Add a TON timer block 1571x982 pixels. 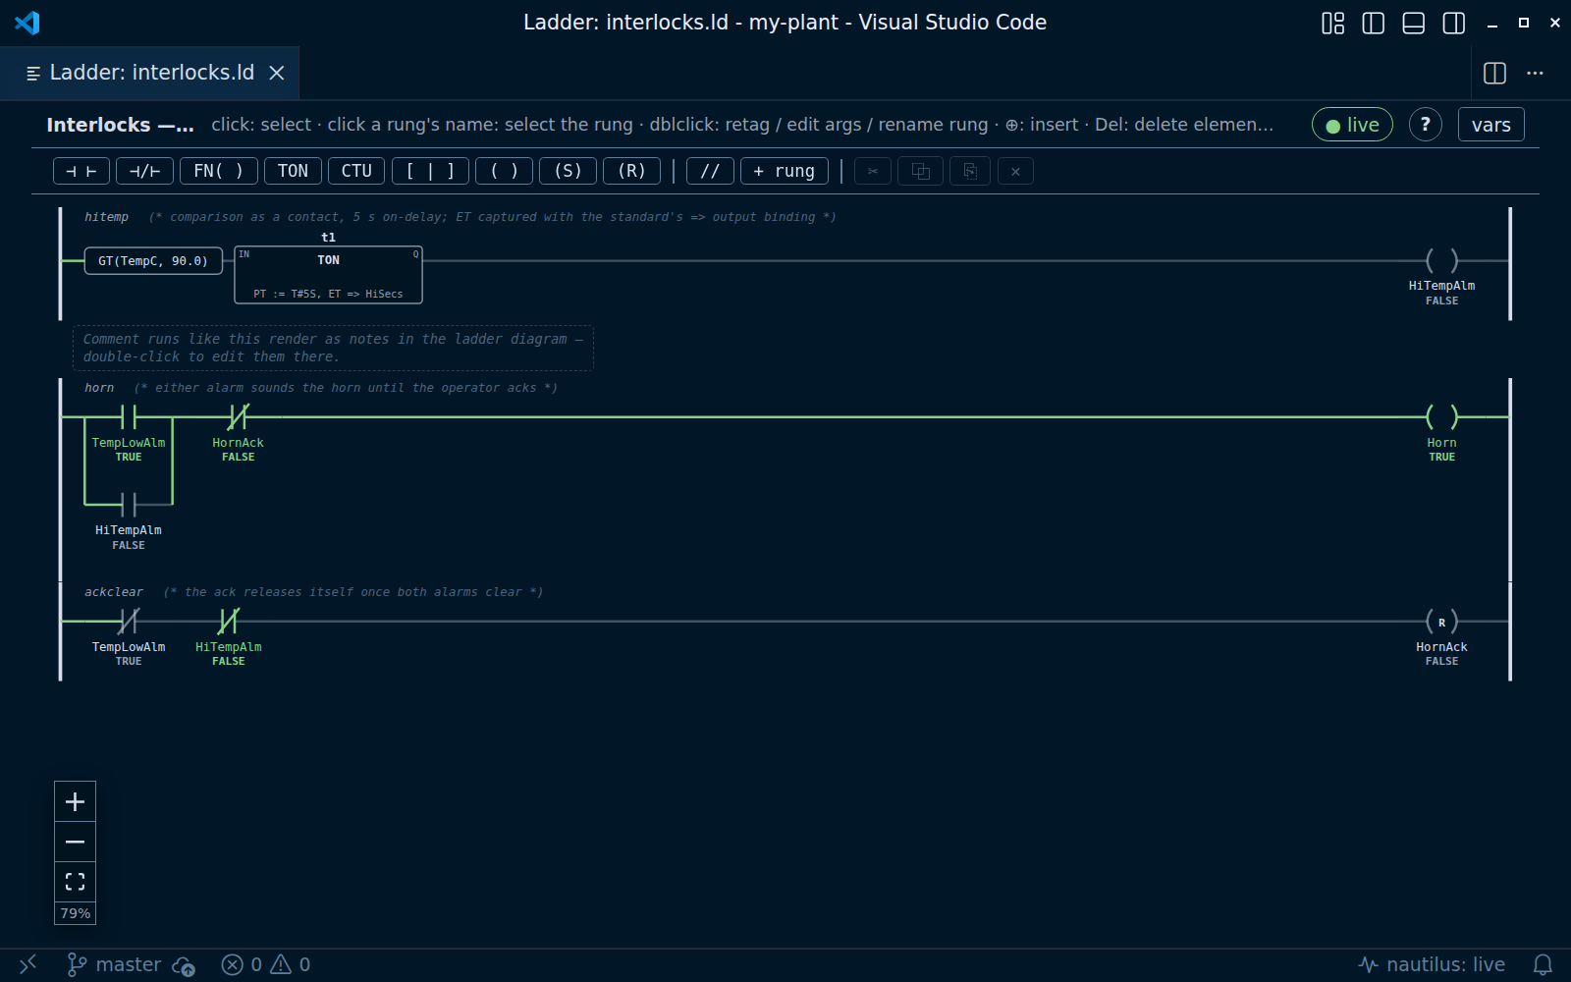293,171
